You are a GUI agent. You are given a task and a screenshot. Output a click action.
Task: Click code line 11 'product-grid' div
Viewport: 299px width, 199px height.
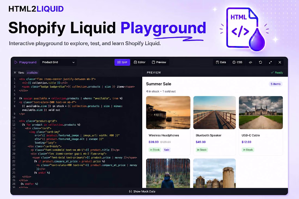[38, 121]
